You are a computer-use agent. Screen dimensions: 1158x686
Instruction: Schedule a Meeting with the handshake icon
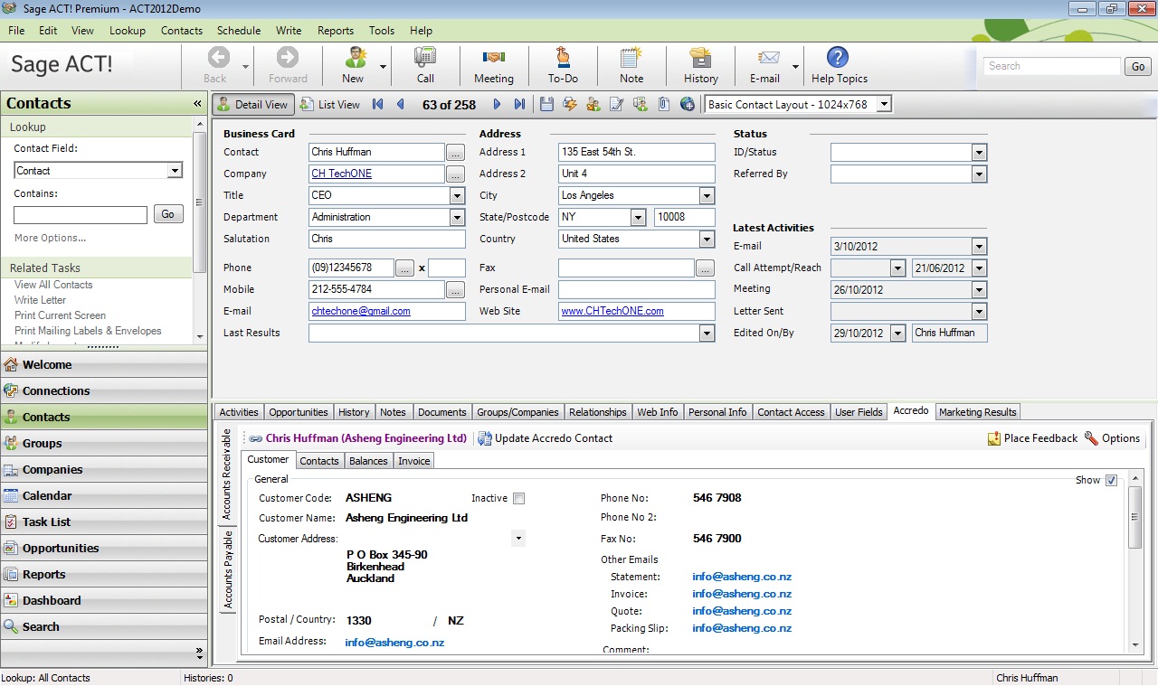pos(493,58)
